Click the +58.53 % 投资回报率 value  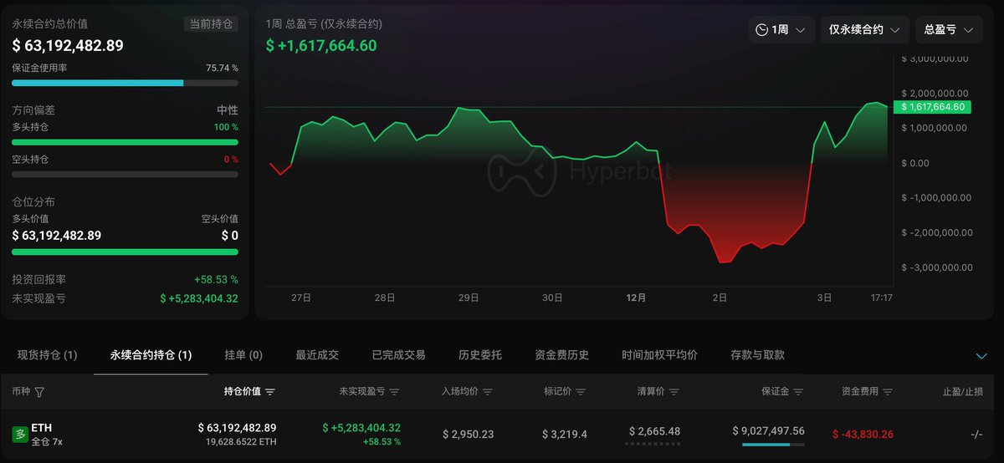pyautogui.click(x=216, y=279)
